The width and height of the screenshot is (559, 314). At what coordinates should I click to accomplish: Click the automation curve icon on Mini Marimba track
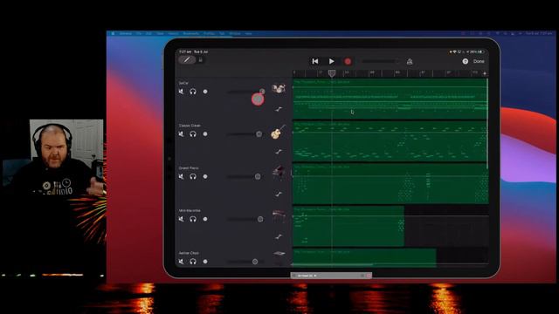(x=279, y=236)
